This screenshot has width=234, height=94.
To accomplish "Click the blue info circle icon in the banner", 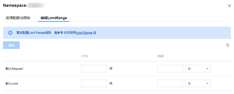I will click(10, 33).
